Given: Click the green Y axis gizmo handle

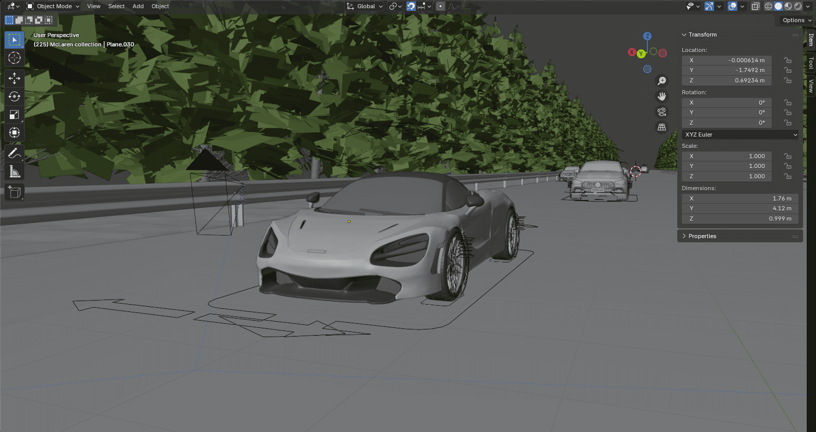Looking at the screenshot, I should pyautogui.click(x=641, y=54).
